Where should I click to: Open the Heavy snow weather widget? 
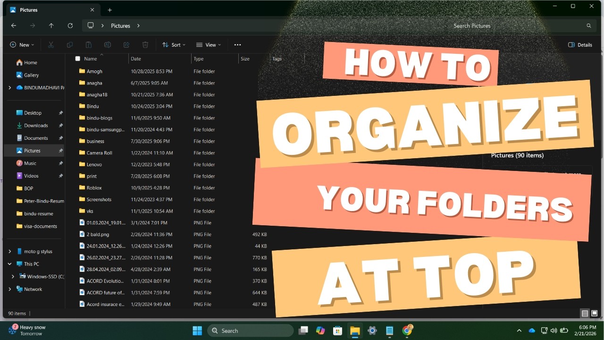(27, 330)
